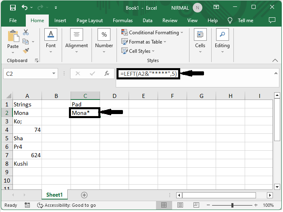Select cell with value 624

[x=27, y=155]
